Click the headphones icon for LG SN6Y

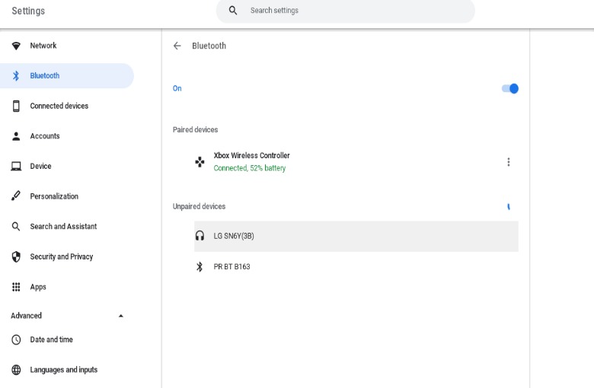click(200, 236)
